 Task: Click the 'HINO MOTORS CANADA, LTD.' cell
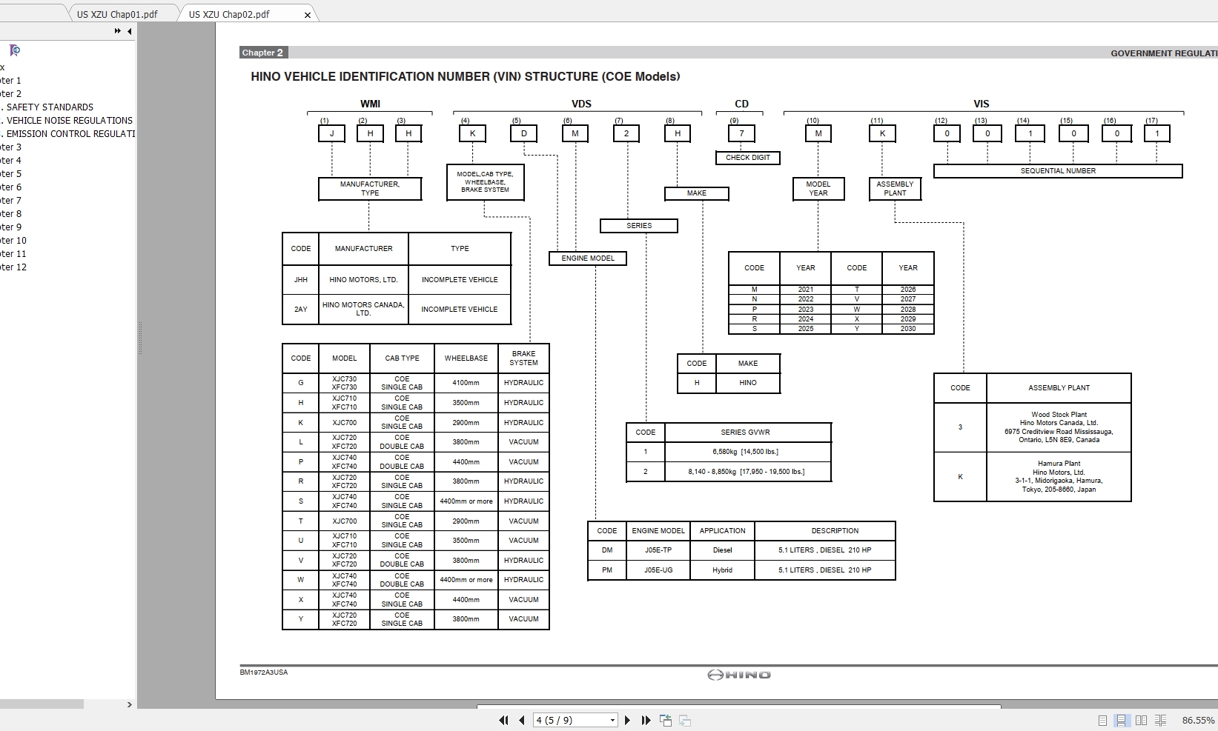pyautogui.click(x=363, y=309)
